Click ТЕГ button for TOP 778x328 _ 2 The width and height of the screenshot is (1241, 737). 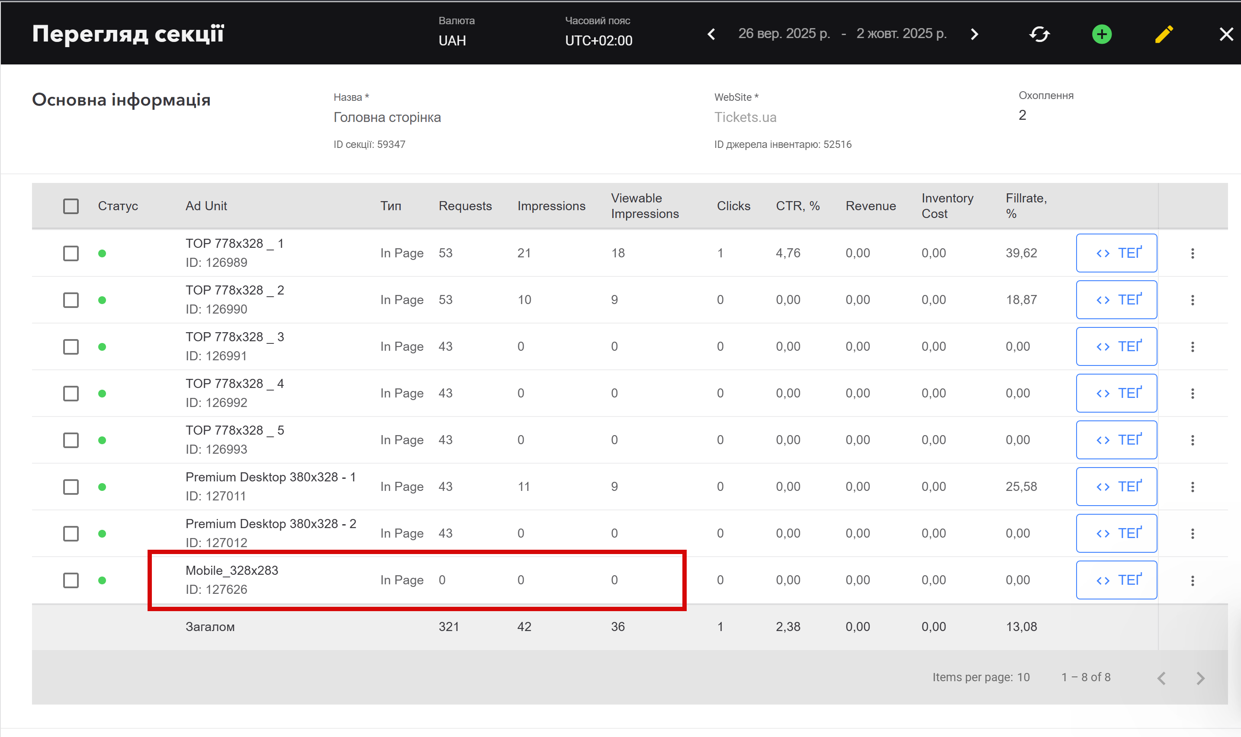pyautogui.click(x=1116, y=300)
